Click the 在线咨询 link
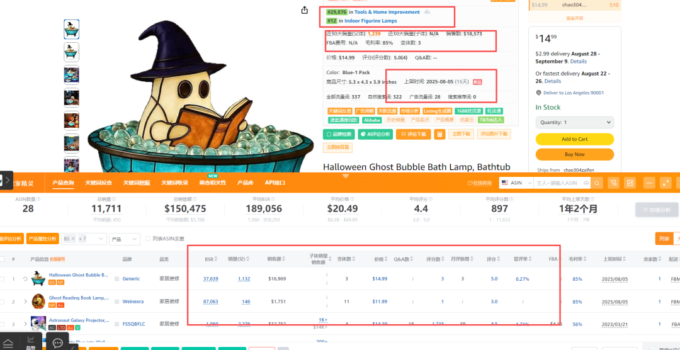This screenshot has height=350, width=680. (x=481, y=183)
